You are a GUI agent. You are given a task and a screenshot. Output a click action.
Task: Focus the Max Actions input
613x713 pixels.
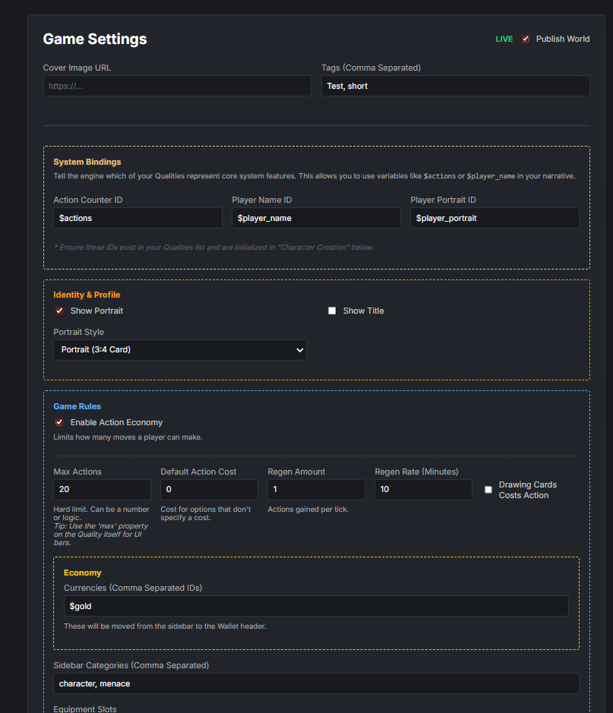(102, 490)
